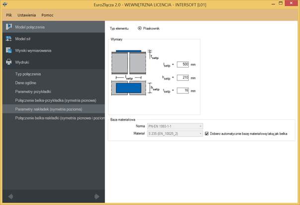
Task: Open the Model połączenia label
Action: [30, 27]
